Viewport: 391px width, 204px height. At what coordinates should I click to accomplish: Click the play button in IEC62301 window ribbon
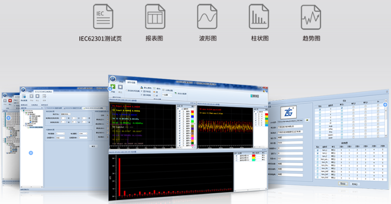click(31, 96)
